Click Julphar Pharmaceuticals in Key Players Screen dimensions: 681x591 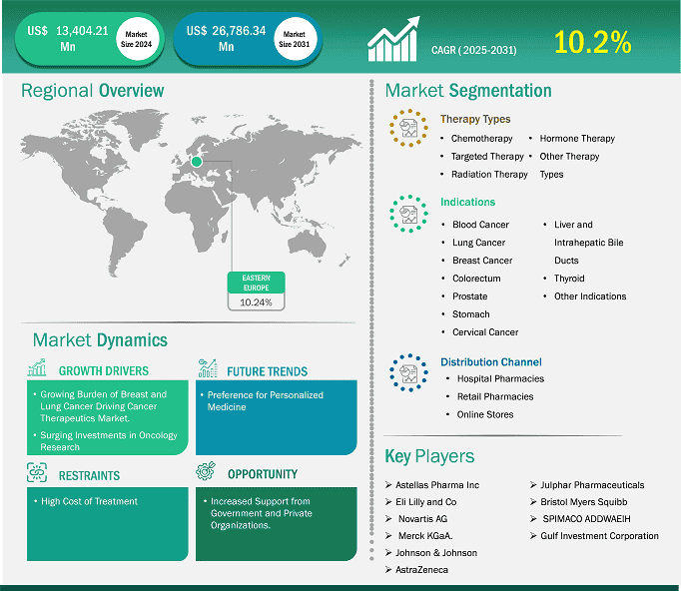pyautogui.click(x=592, y=485)
